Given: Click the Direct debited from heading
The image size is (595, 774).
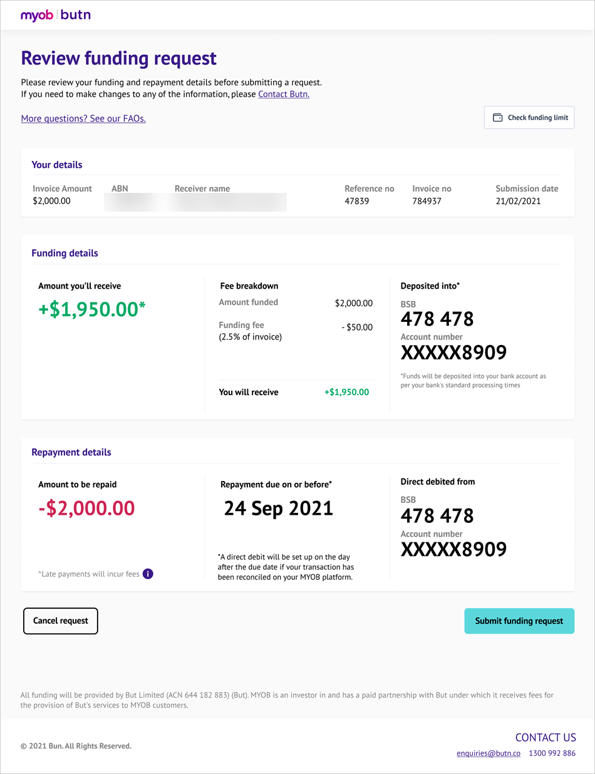Looking at the screenshot, I should 438,482.
